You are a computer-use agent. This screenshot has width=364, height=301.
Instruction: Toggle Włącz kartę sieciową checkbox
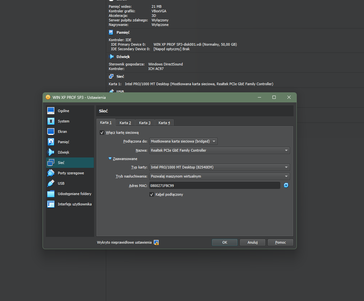point(102,133)
